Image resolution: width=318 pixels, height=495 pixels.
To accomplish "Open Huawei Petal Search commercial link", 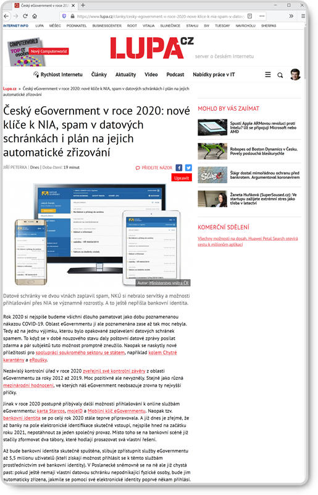I will 248,241.
